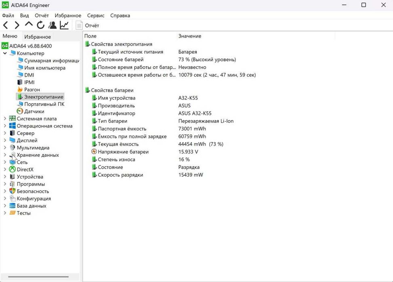Click the IPMI server icon
Screen dimensions: 393x282
click(x=20, y=82)
